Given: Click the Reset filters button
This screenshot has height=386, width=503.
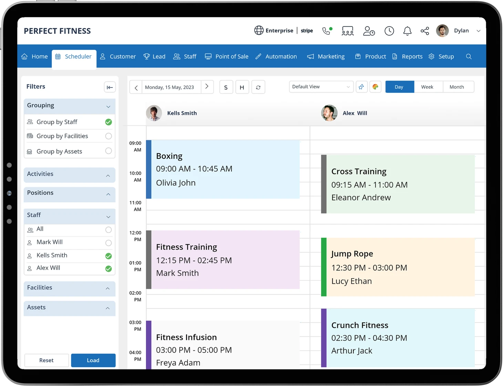Looking at the screenshot, I should 47,360.
